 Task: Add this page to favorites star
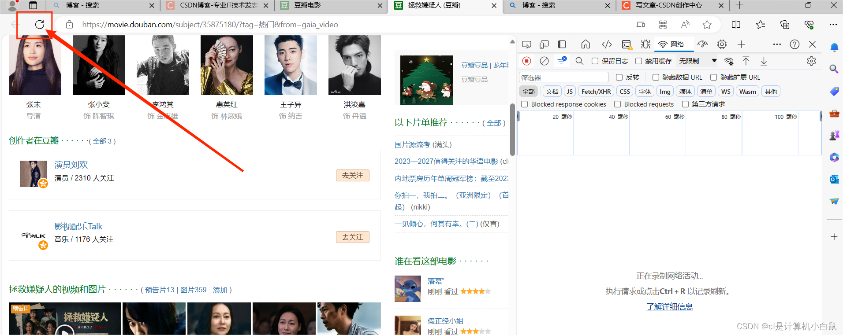point(707,25)
